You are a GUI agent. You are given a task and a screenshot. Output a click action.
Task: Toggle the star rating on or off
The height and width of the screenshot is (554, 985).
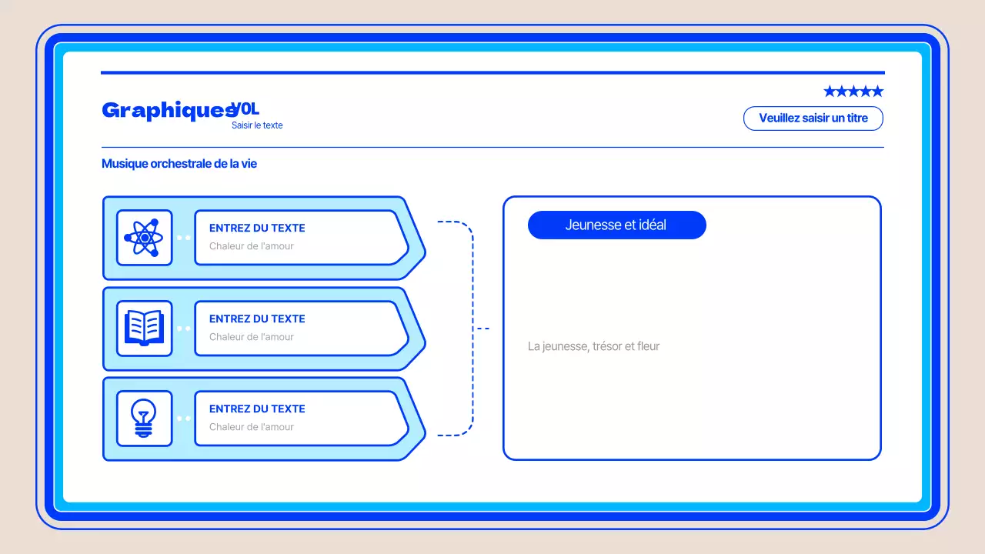pos(853,90)
